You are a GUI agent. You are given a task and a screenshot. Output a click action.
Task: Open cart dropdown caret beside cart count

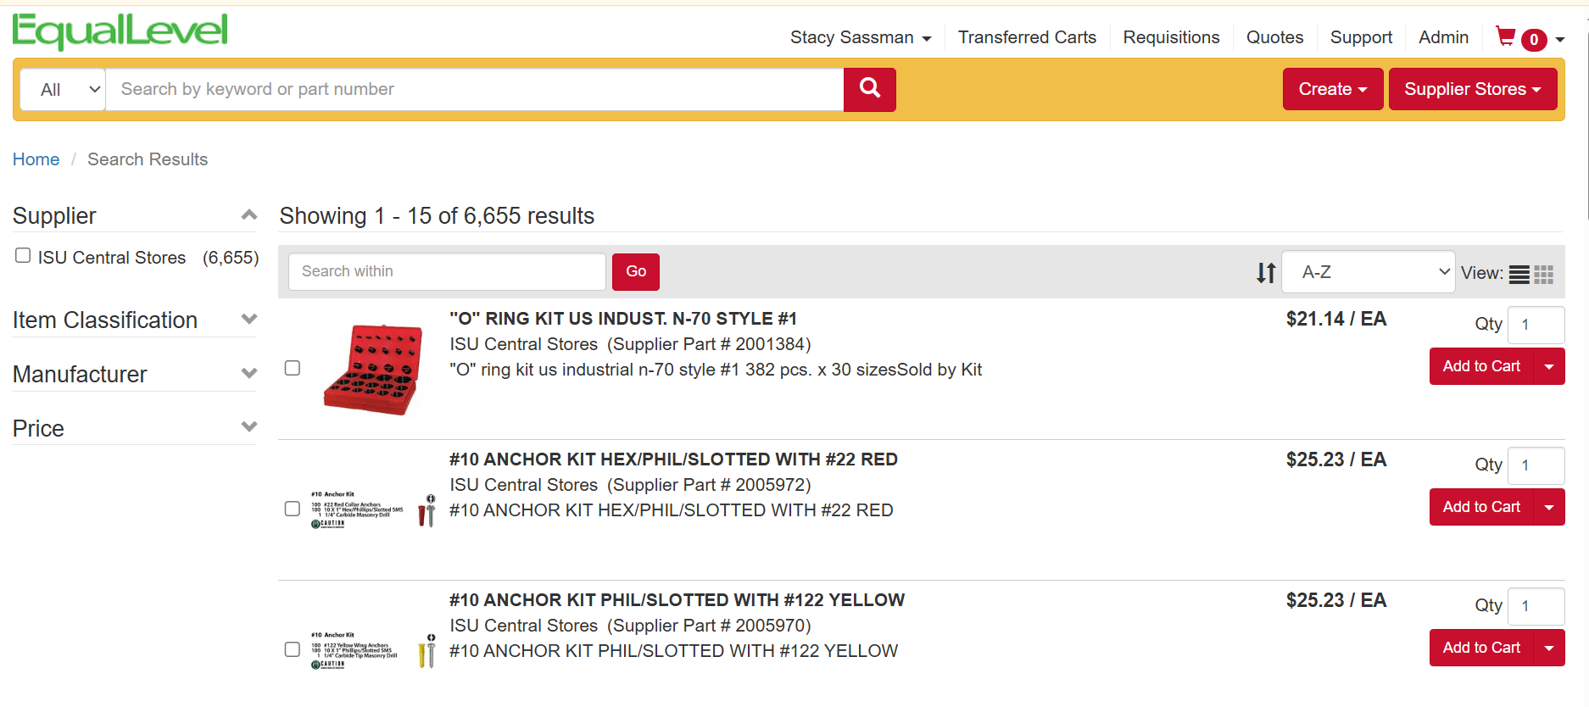pyautogui.click(x=1560, y=39)
